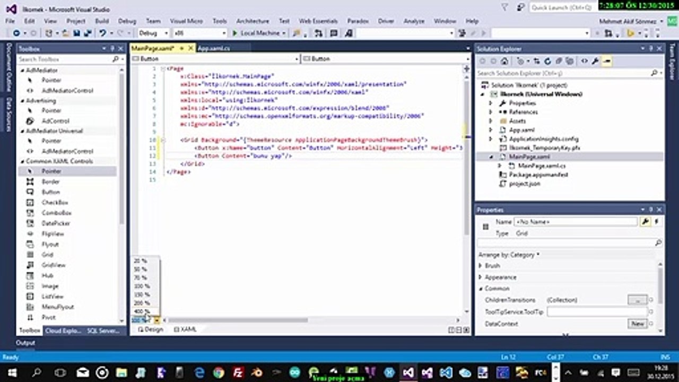679x382 pixels.
Task: Open Properties wrench icon in Solution Explorer
Action: pos(595,61)
